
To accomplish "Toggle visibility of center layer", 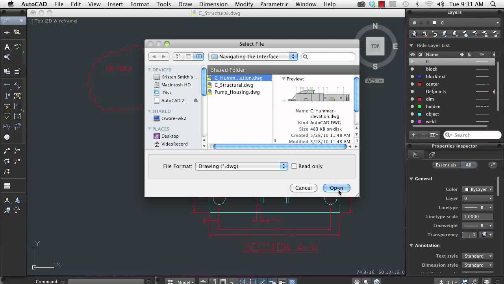I will coord(412,84).
